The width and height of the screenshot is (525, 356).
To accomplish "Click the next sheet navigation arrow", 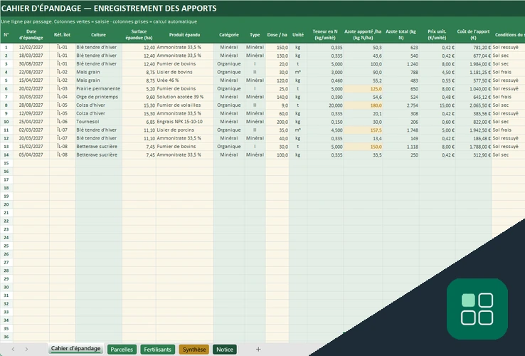I will (26, 350).
